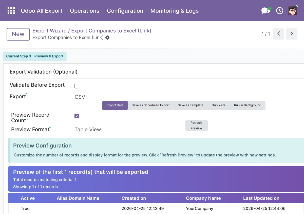Click the Odoo All Export app title
The width and height of the screenshot is (304, 214).
(x=42, y=11)
